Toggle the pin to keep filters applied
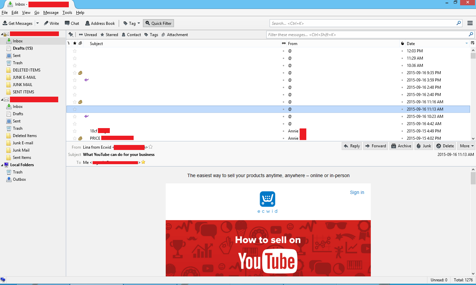This screenshot has height=285, width=476. point(70,34)
